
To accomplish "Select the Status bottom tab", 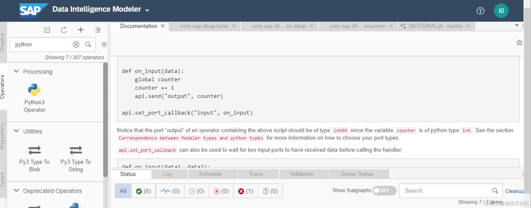I will [x=131, y=174].
